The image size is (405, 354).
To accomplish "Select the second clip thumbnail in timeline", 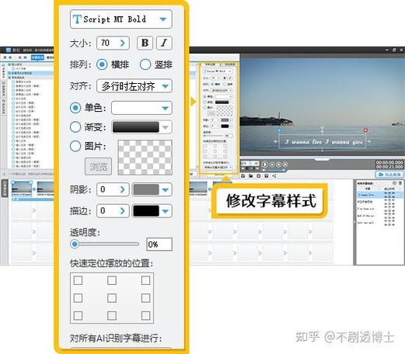I will point(45,188).
